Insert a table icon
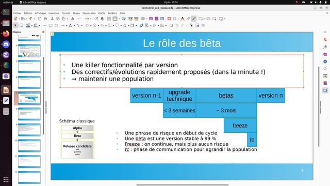 (x=143, y=19)
